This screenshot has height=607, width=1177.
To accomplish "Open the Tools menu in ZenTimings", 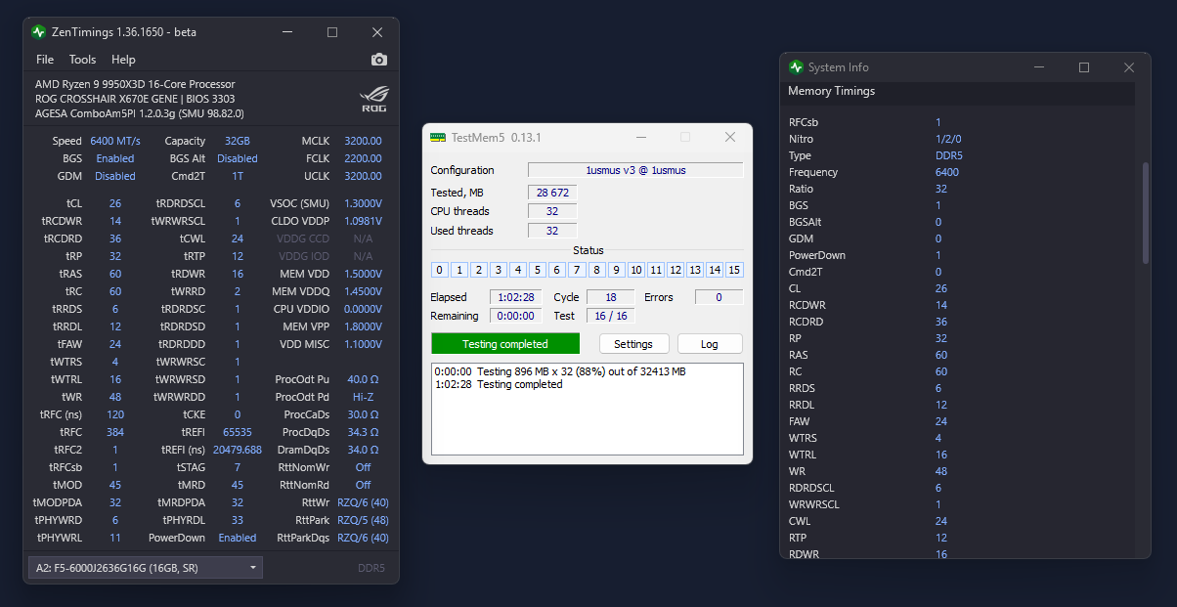I will (83, 60).
